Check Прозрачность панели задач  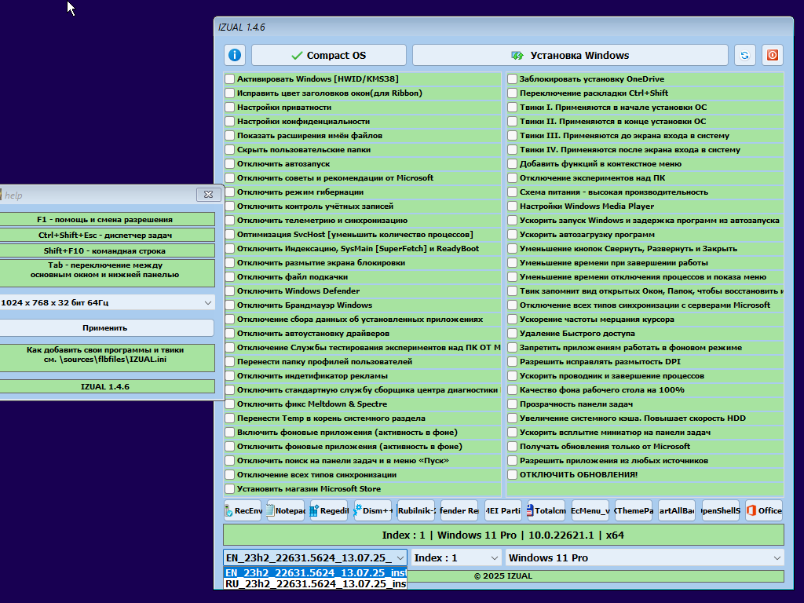[512, 404]
